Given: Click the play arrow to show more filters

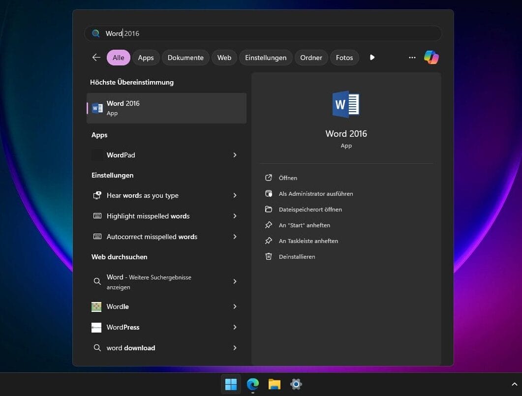Looking at the screenshot, I should pos(372,58).
